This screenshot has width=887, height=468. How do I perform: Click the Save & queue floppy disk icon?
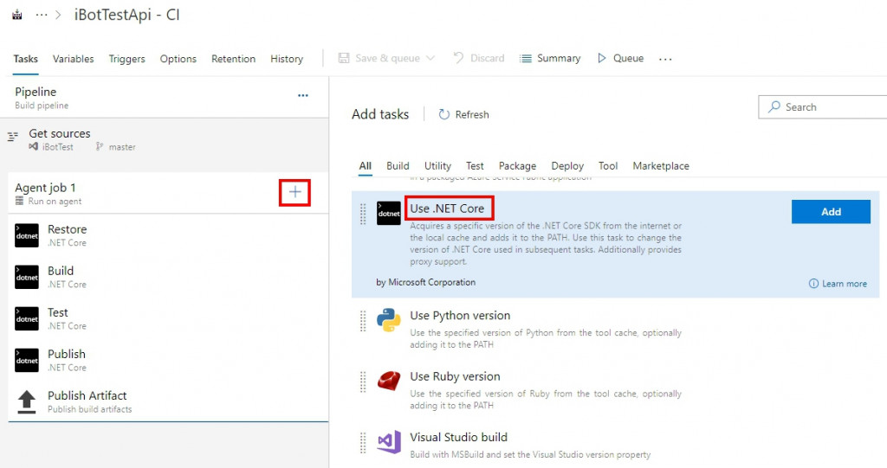tap(344, 58)
